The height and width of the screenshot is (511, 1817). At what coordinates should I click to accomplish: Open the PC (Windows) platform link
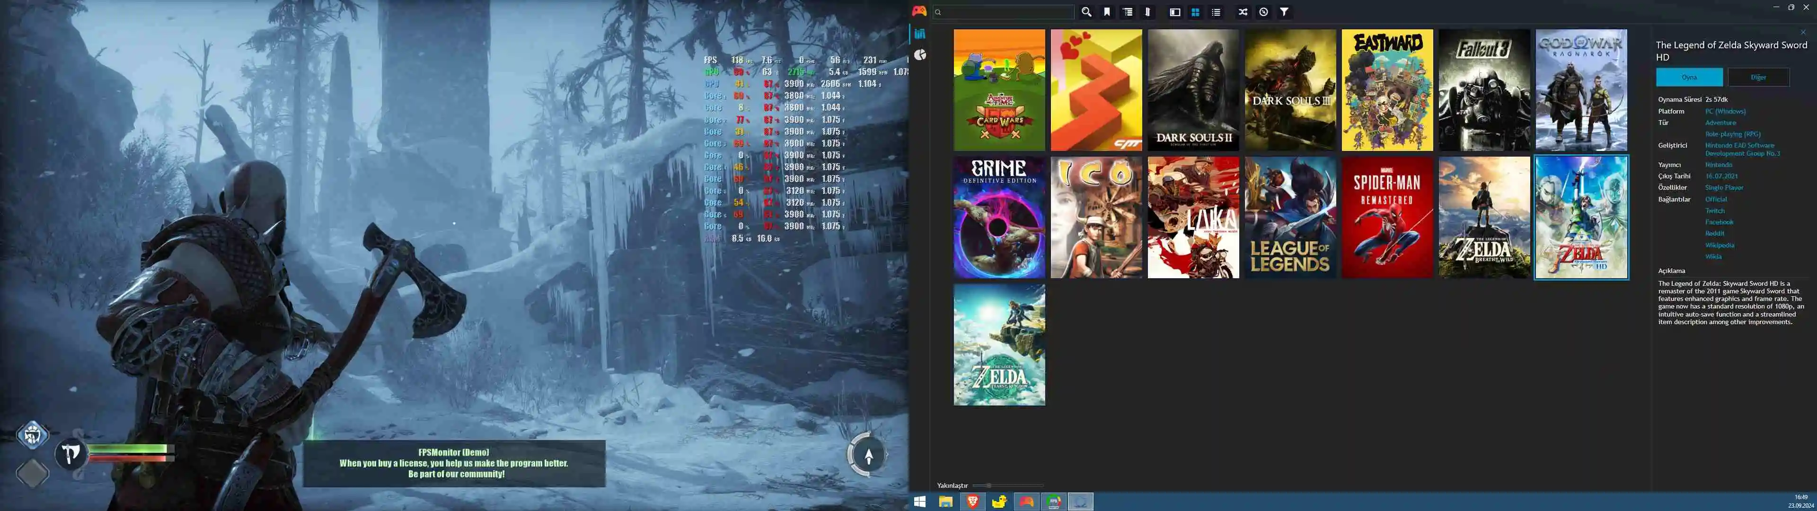tap(1725, 112)
